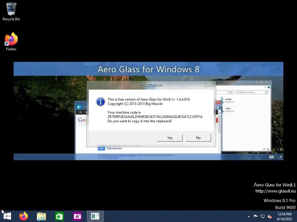Open the Recycle Bin desktop icon
This screenshot has width=297, height=222.
click(x=11, y=12)
